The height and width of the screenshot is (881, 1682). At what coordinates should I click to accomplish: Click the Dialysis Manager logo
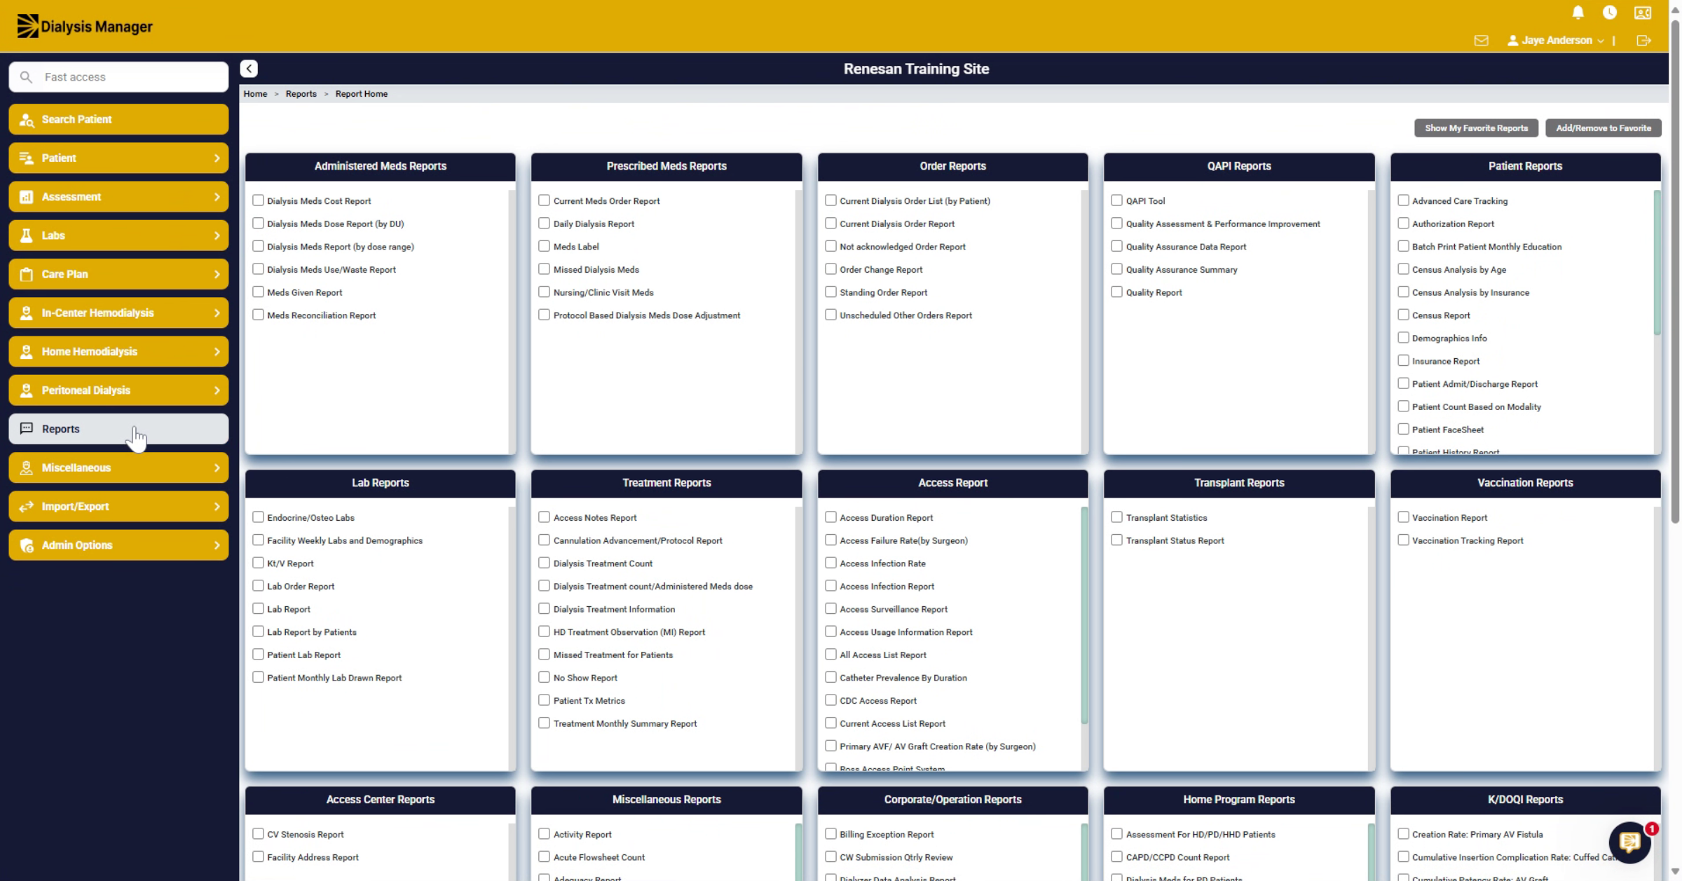(85, 27)
